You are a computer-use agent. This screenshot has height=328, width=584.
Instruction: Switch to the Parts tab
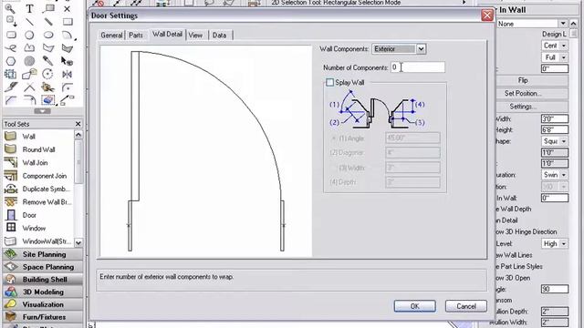(136, 35)
